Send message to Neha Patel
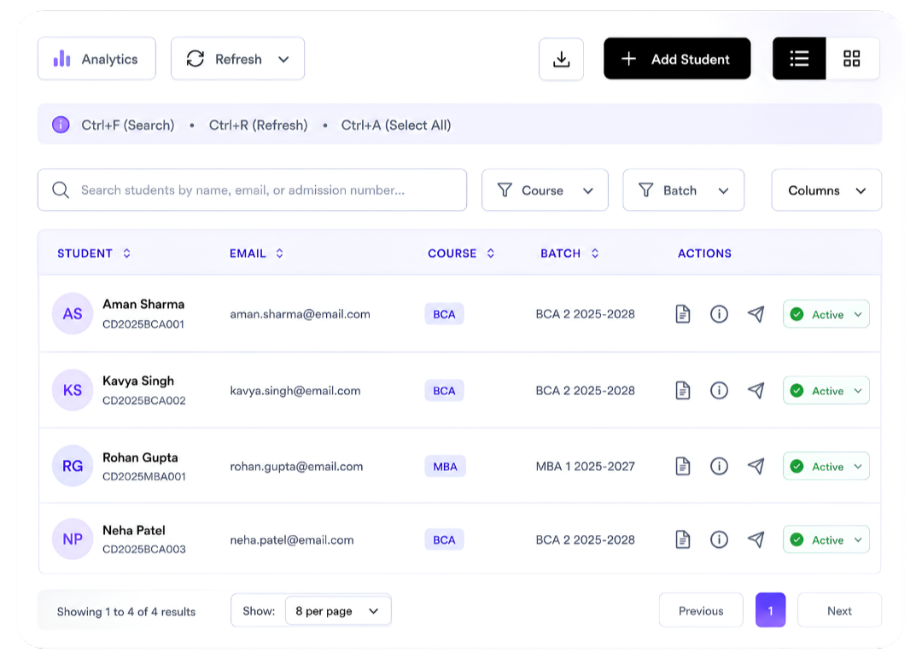Image resolution: width=922 pixels, height=658 pixels. coord(756,539)
